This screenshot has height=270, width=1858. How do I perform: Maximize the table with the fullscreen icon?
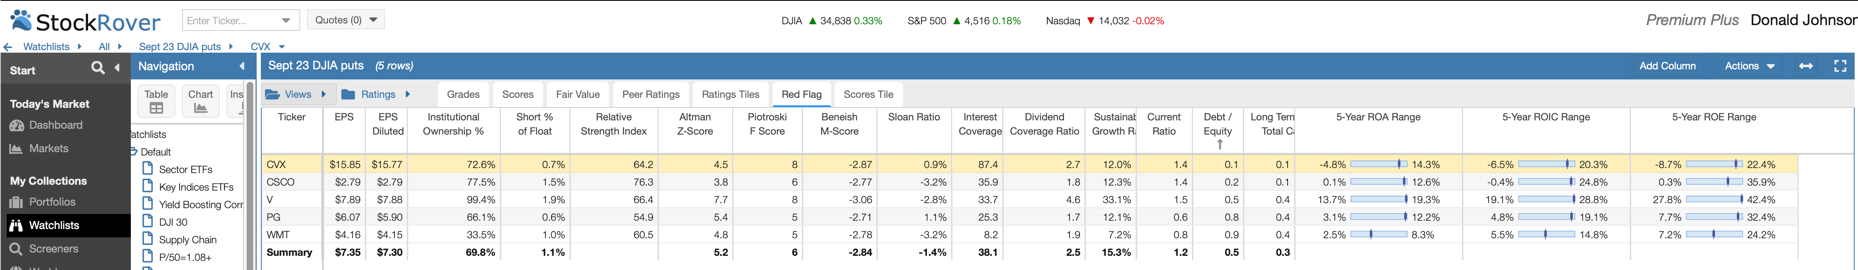1840,66
